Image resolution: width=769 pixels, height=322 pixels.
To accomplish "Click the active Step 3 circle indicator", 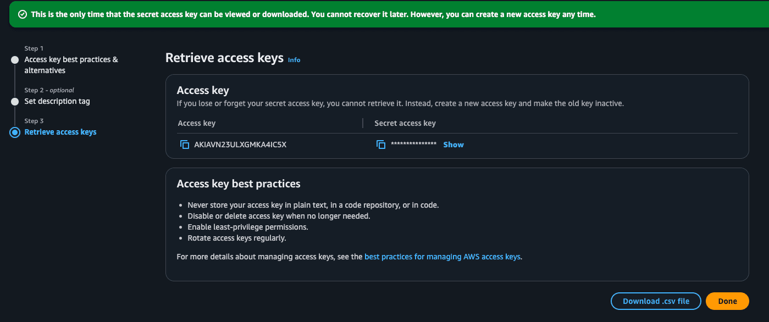I will (x=15, y=132).
